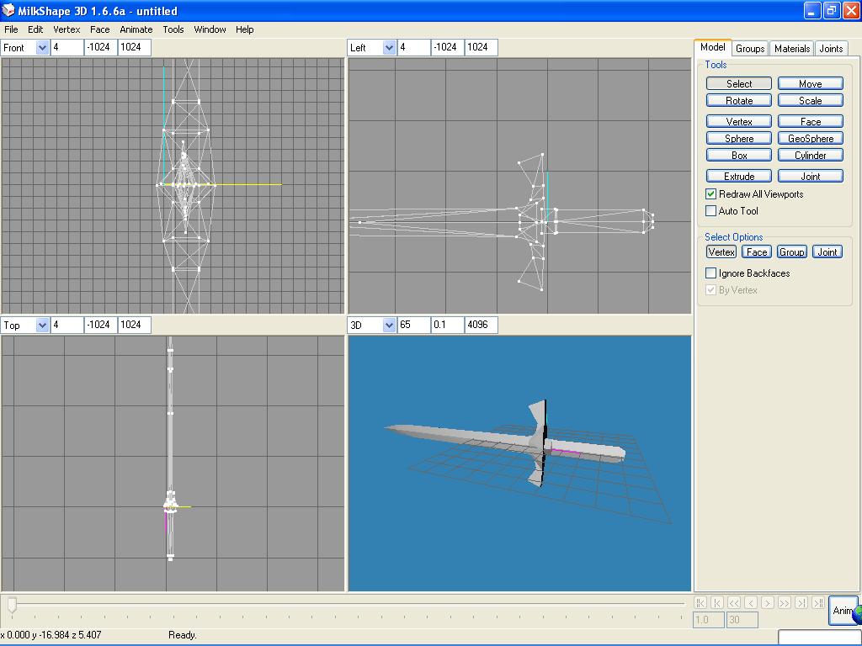This screenshot has height=646, width=862.
Task: Open the 3D viewport view dropdown
Action: [x=389, y=325]
